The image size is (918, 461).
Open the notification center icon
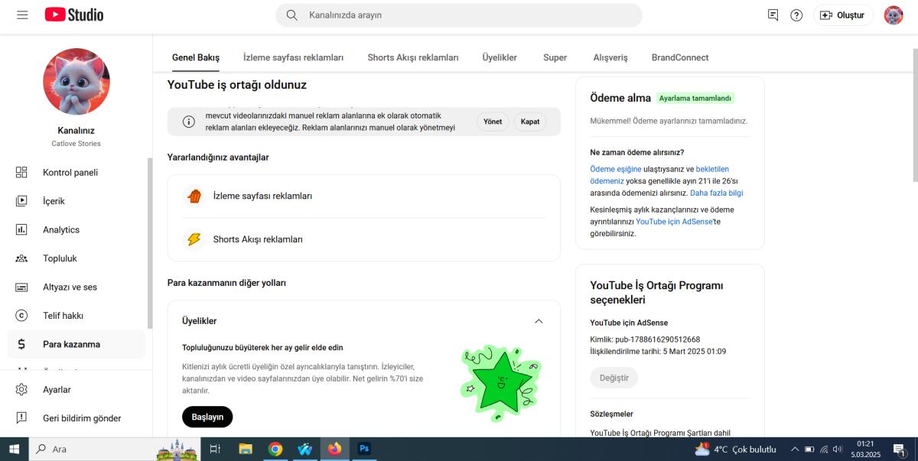pos(900,449)
